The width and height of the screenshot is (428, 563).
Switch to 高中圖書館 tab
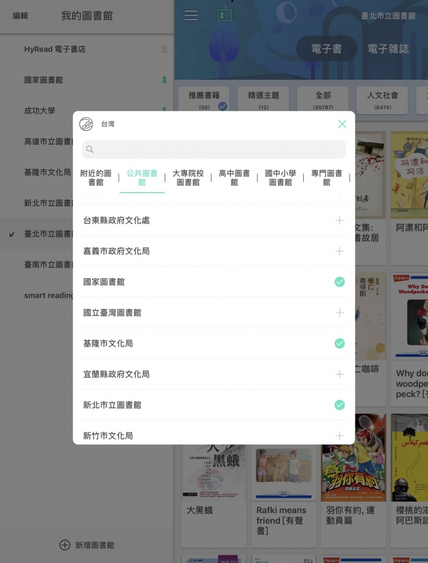[x=234, y=178]
